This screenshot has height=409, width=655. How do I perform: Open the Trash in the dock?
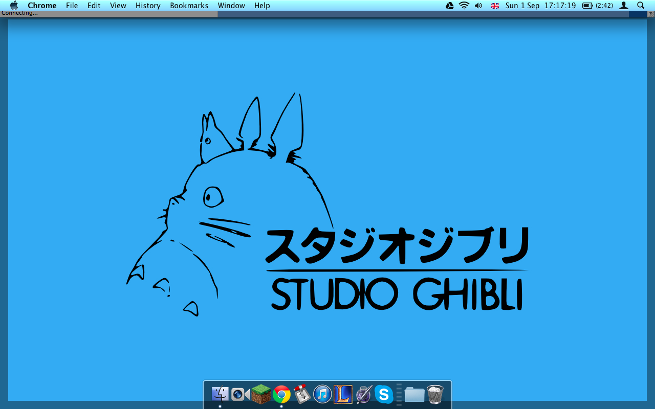coord(435,394)
